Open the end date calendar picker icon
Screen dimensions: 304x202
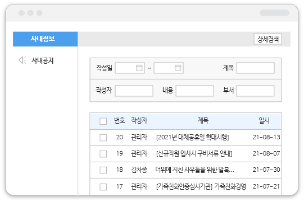click(178, 68)
